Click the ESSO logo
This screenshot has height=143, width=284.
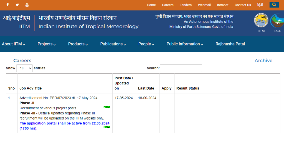click(277, 21)
